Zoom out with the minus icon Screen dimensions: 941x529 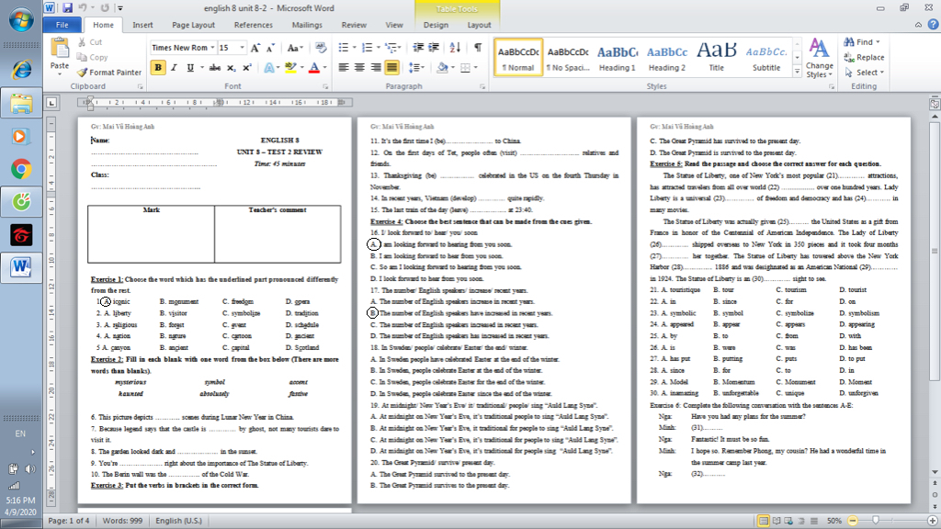coord(852,521)
